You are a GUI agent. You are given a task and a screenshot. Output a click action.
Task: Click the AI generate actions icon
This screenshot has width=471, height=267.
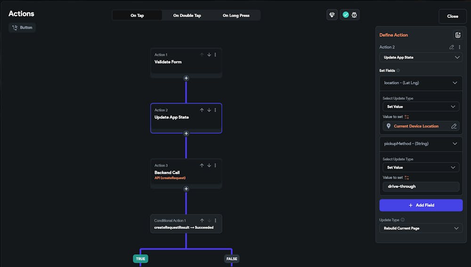[x=332, y=15]
